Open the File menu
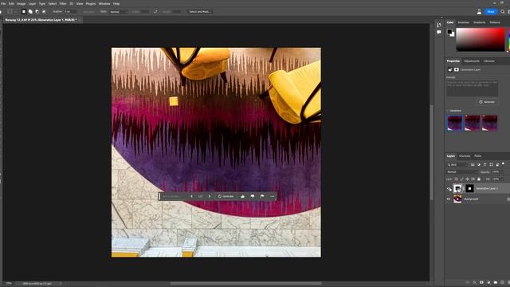The width and height of the screenshot is (510, 287). pos(3,3)
